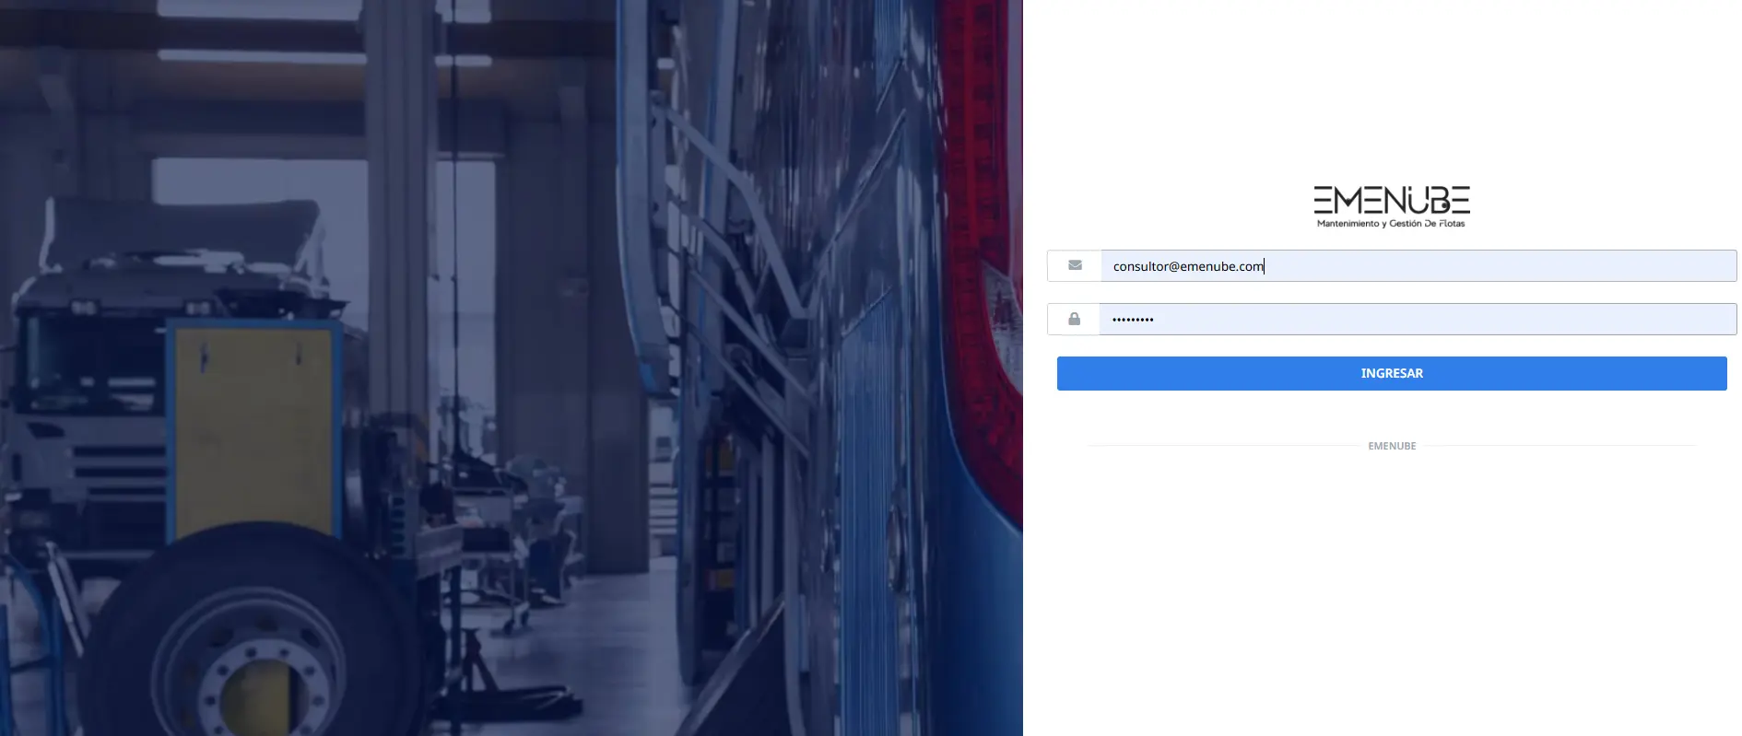The height and width of the screenshot is (736, 1742).
Task: Focus the email field containing consultor@emenube.com
Action: (x=1418, y=266)
